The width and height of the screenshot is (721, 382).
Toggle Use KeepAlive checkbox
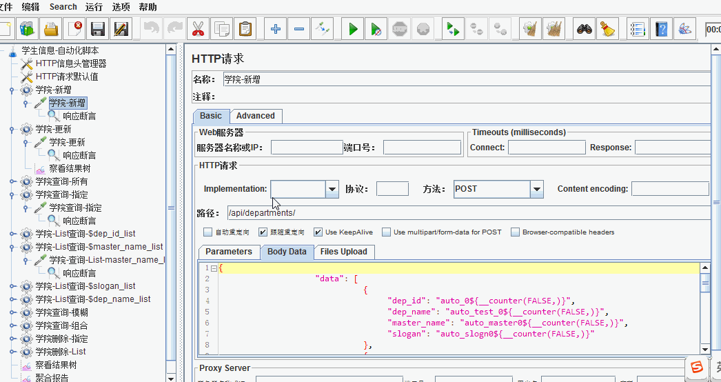[318, 232]
